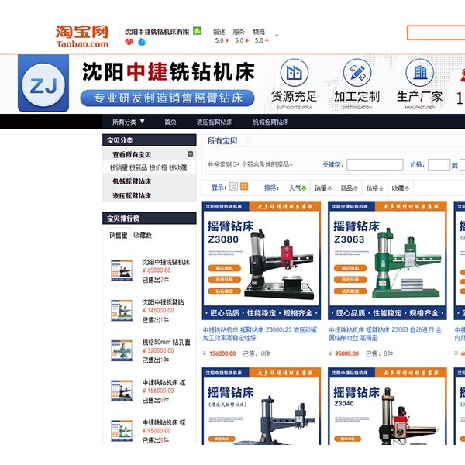Open 机械摇臂钻床 sidebar category
Viewport: 465px width, 465px height.
(x=132, y=181)
